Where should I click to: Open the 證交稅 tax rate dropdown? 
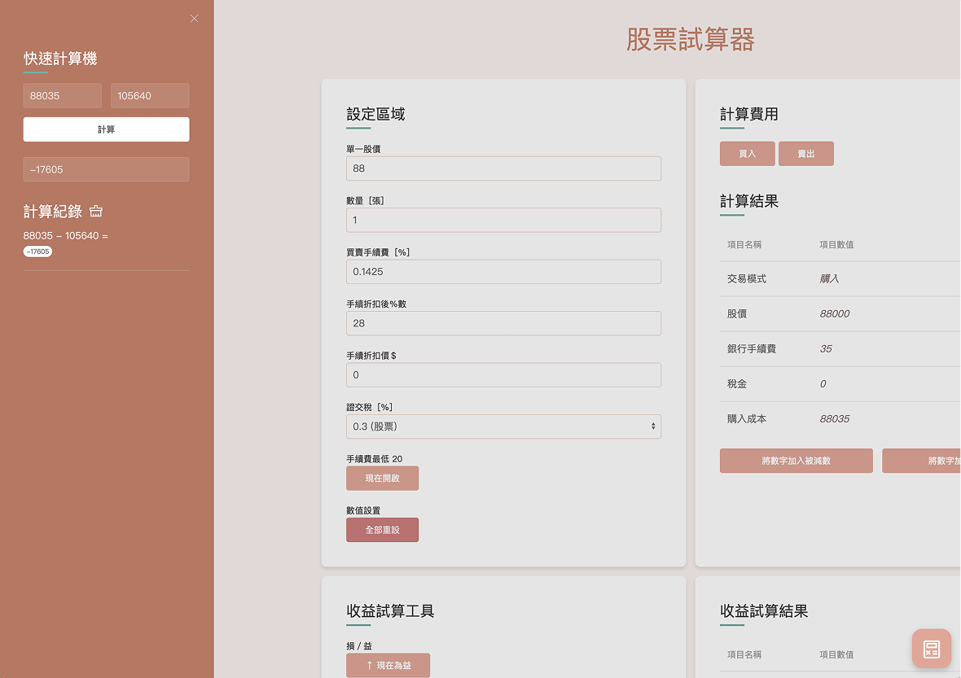pyautogui.click(x=503, y=426)
